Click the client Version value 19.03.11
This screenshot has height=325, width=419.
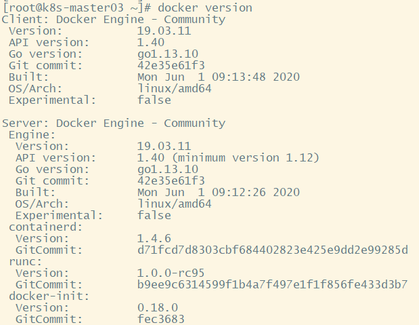(x=164, y=31)
